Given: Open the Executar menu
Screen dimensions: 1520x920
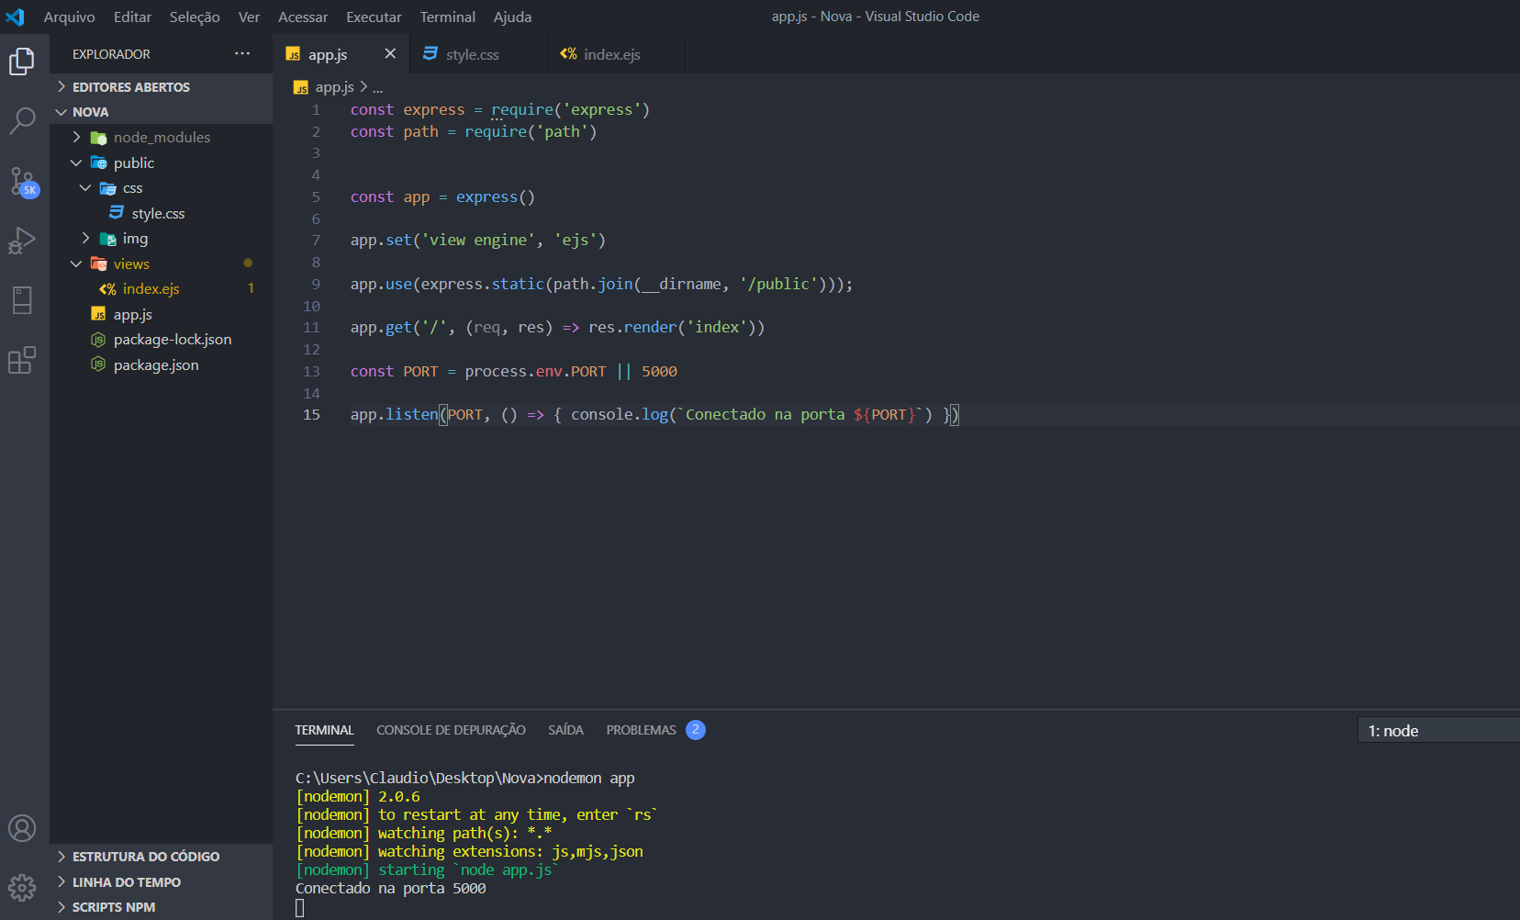Looking at the screenshot, I should point(374,17).
